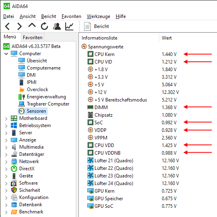The width and height of the screenshot is (217, 217).
Task: Open the Datei menu
Action: (8, 16)
